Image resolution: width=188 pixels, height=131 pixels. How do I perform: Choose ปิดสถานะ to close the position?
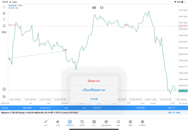coord(94,81)
